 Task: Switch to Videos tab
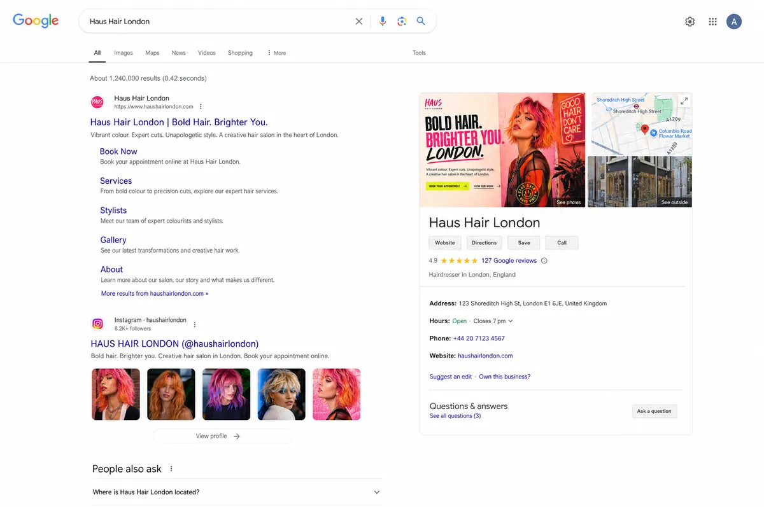tap(207, 53)
